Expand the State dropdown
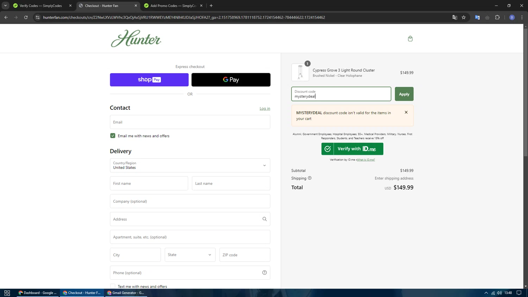 [x=190, y=255]
